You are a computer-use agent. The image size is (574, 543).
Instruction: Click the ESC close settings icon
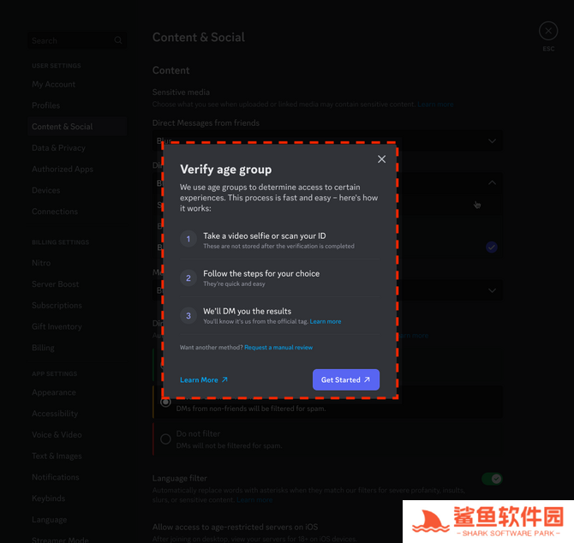point(548,31)
